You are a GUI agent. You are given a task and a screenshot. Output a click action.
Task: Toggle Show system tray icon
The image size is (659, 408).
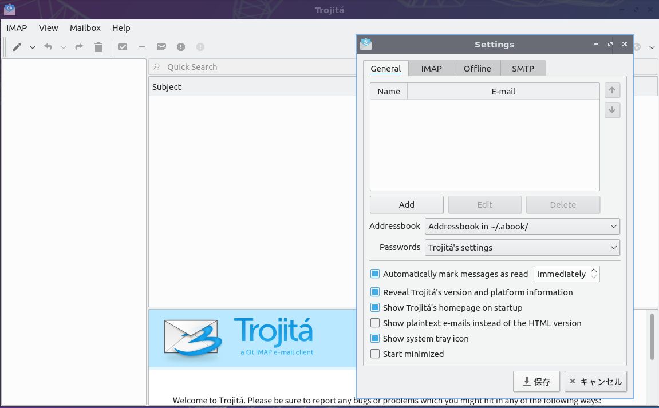375,339
